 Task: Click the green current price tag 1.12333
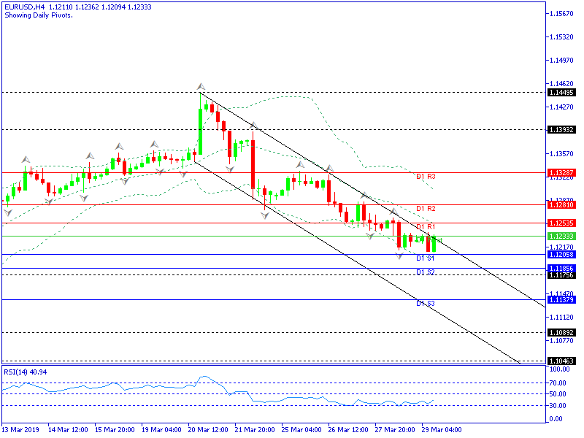pyautogui.click(x=561, y=237)
